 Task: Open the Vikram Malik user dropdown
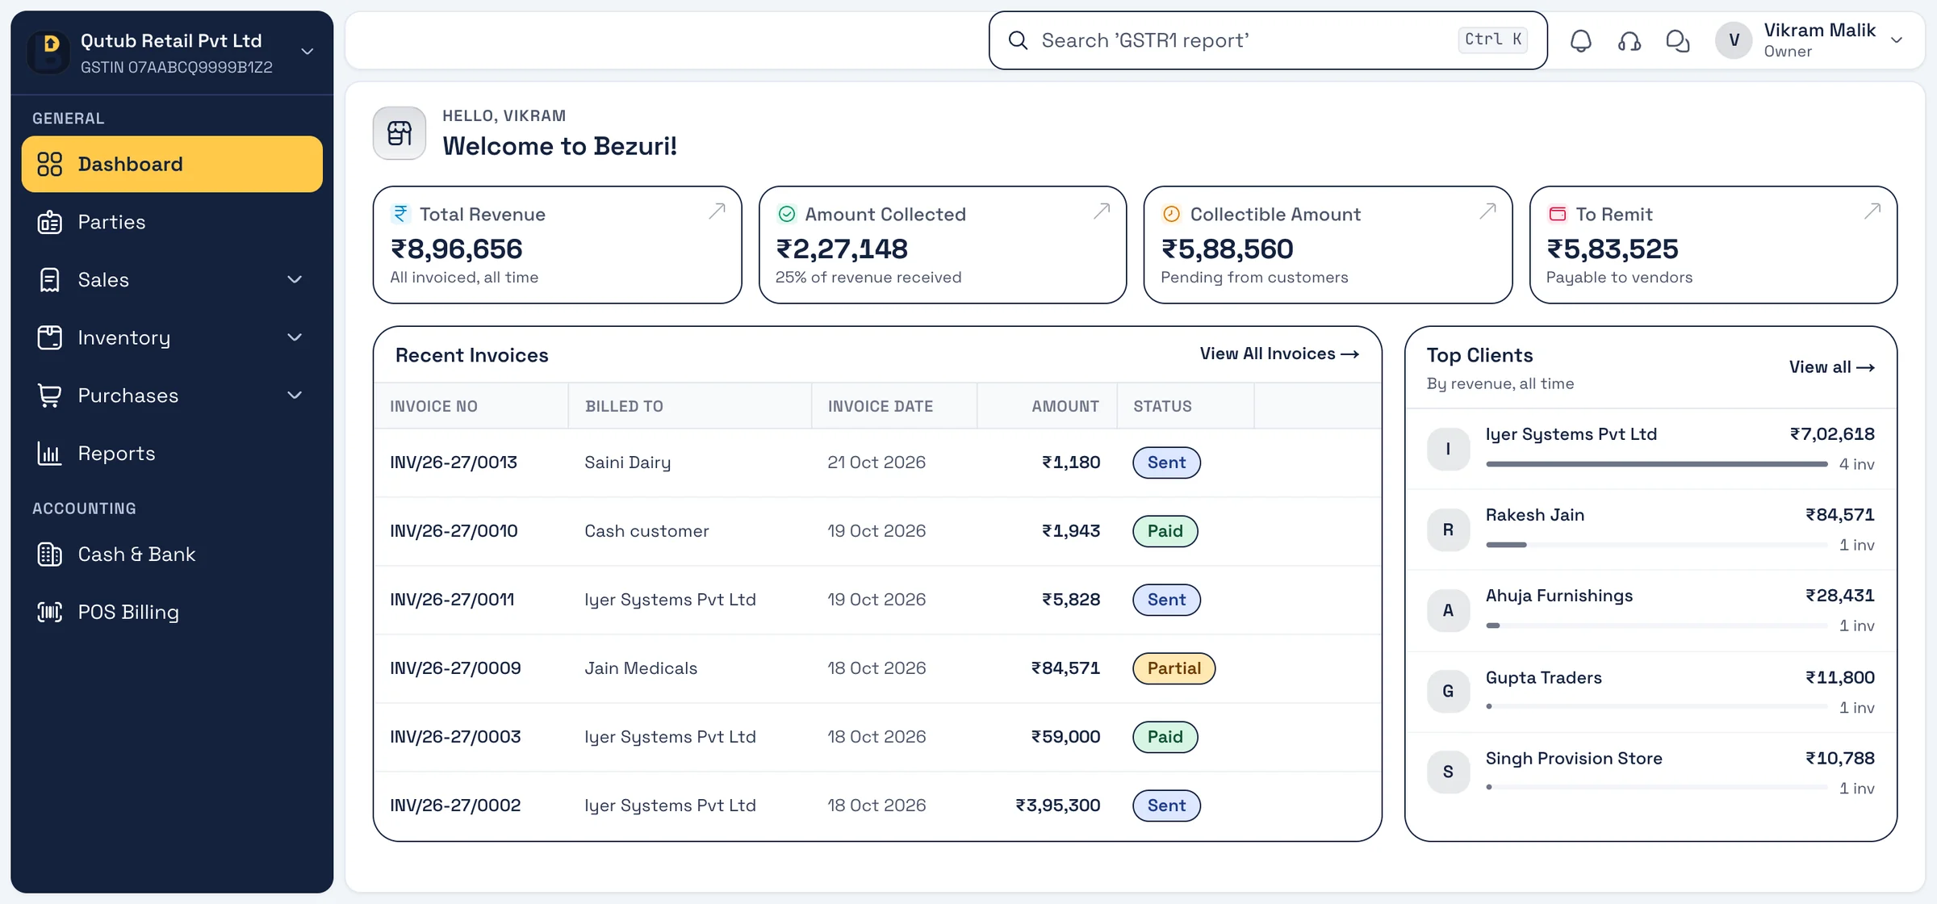(1897, 40)
